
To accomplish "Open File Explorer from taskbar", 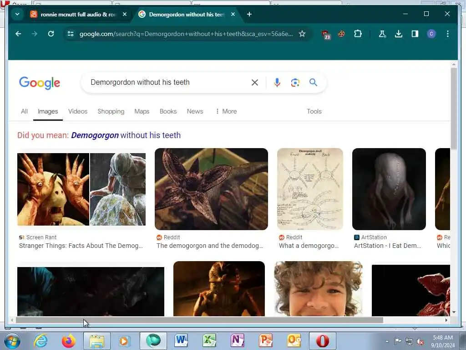I will click(97, 341).
